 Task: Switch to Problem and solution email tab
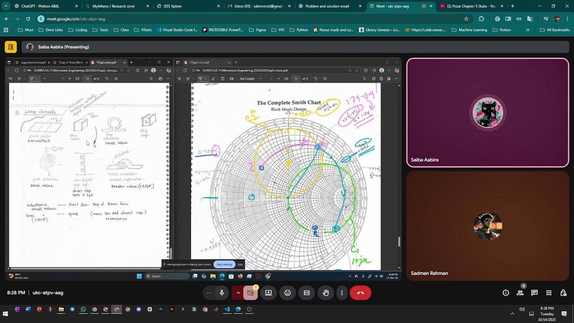click(329, 6)
